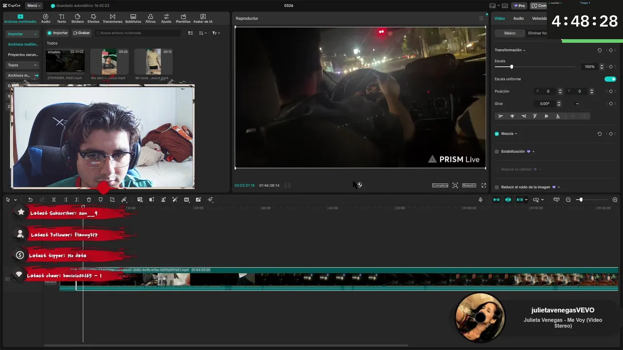Zoom in the timeline with plus magnifier
623x350 pixels.
[615, 200]
